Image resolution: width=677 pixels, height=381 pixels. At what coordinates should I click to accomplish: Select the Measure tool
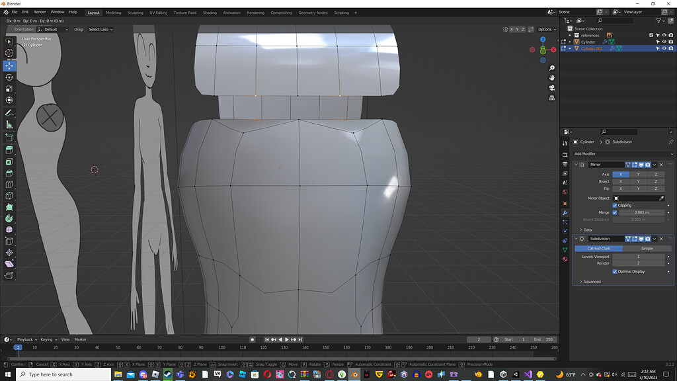(9, 125)
